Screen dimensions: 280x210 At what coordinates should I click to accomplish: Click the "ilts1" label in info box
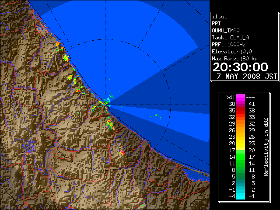(x=220, y=17)
